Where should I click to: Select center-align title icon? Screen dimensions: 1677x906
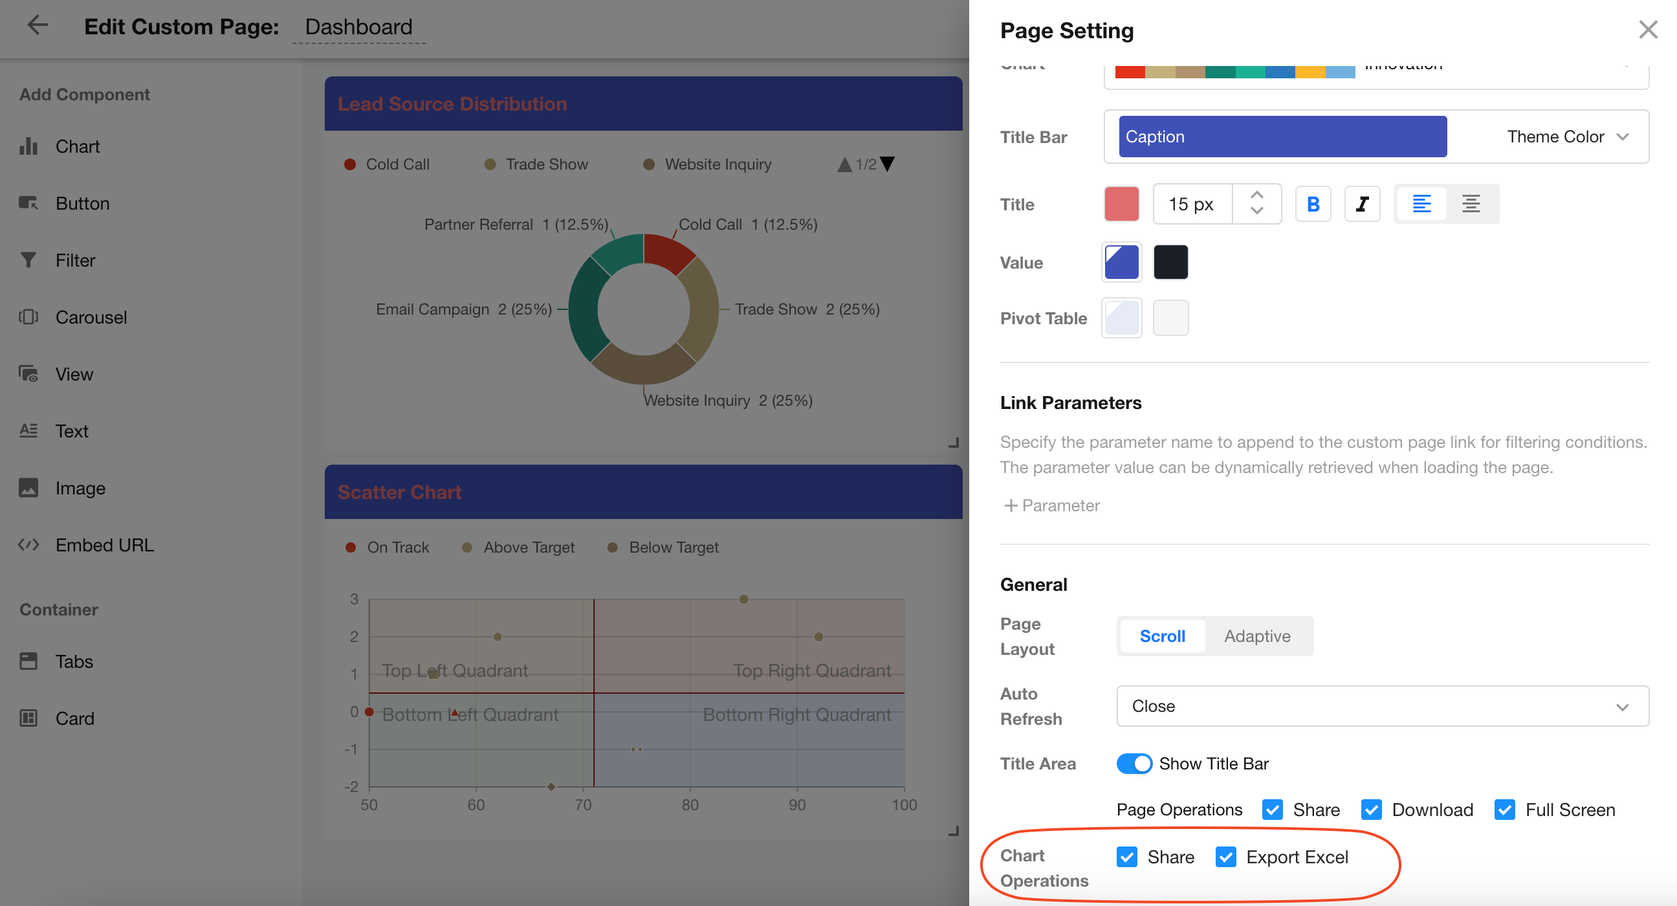pos(1471,204)
